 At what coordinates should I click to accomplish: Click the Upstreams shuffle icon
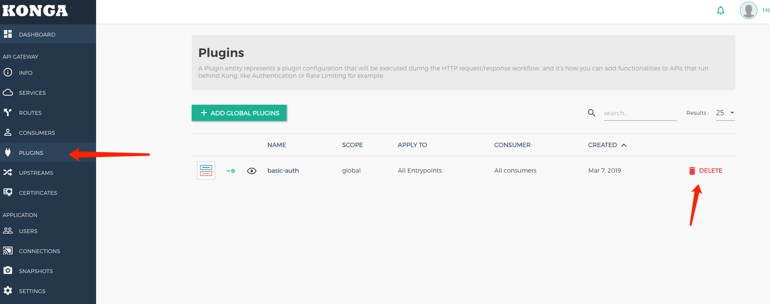tap(8, 172)
